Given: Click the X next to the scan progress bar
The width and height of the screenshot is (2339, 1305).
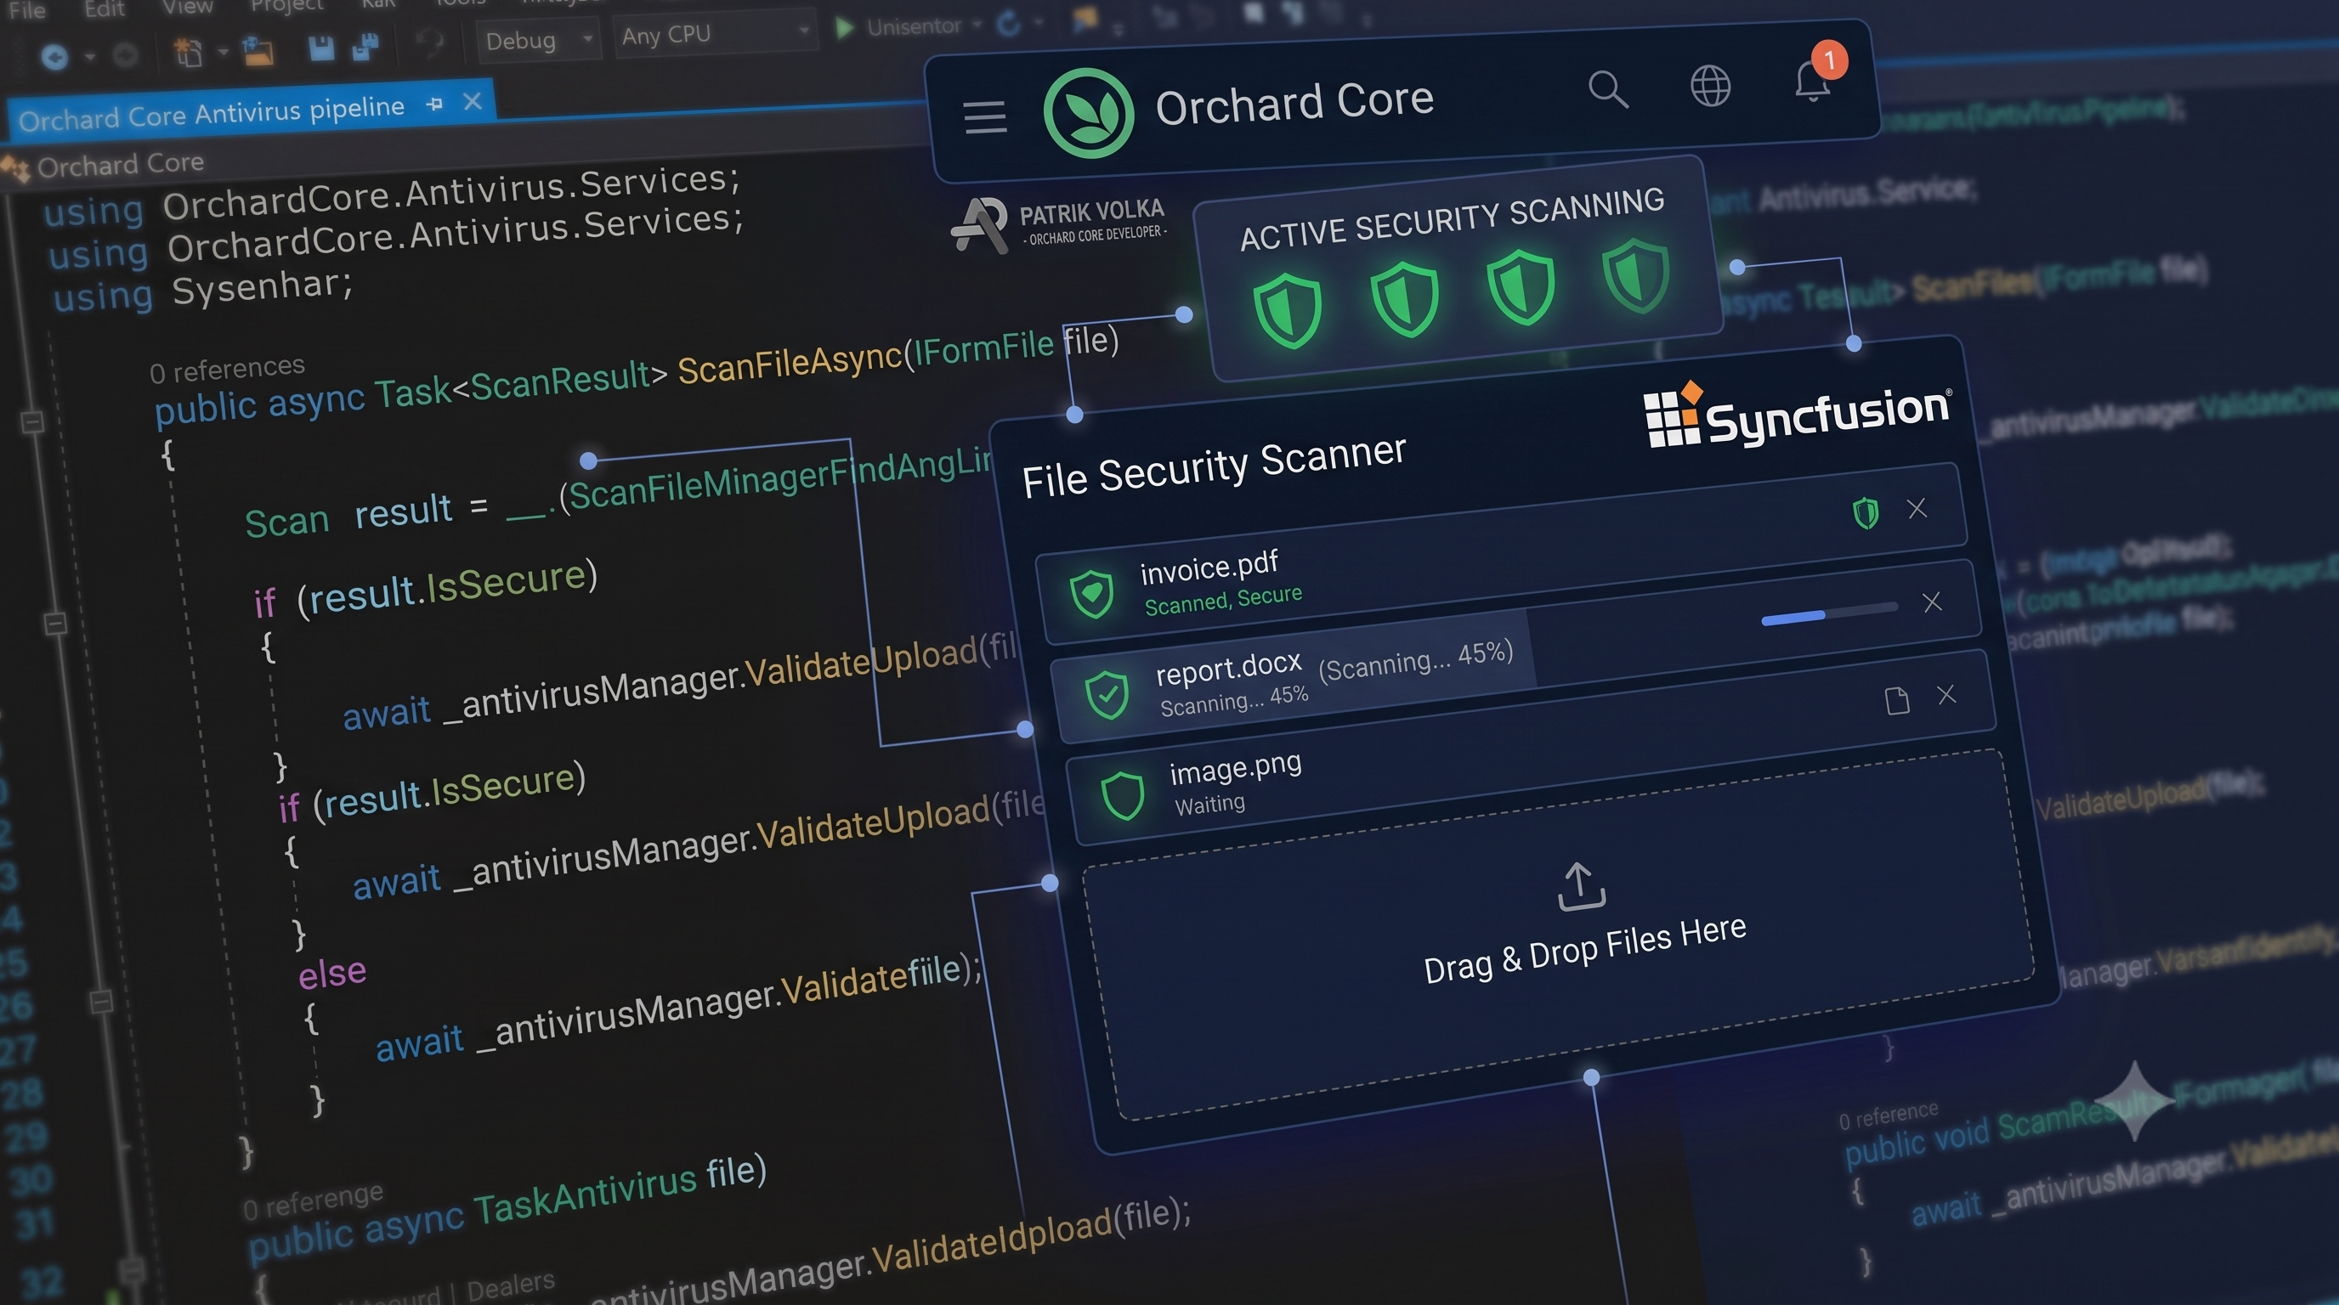Looking at the screenshot, I should point(1932,602).
